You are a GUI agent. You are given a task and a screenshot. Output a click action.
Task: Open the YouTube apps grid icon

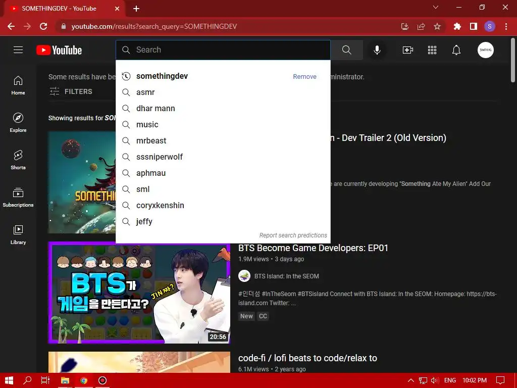(432, 50)
